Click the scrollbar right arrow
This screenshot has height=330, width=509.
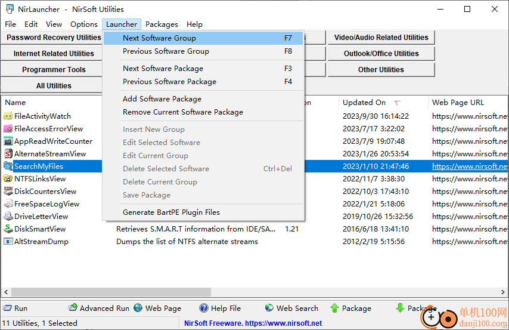pyautogui.click(x=503, y=292)
